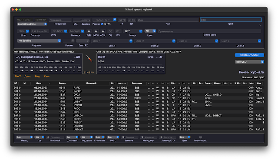Toggle the LoTW 'W' status box
Screen dimensions: 278x160
96,31
